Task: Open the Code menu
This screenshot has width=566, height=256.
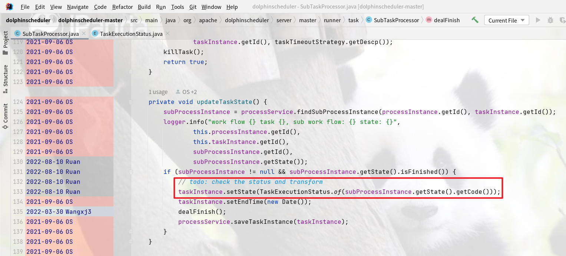Action: (100, 7)
